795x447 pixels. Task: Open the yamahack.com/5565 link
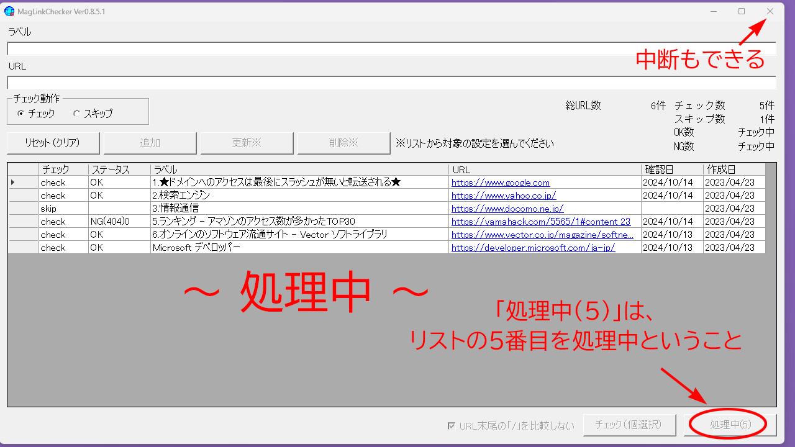541,222
